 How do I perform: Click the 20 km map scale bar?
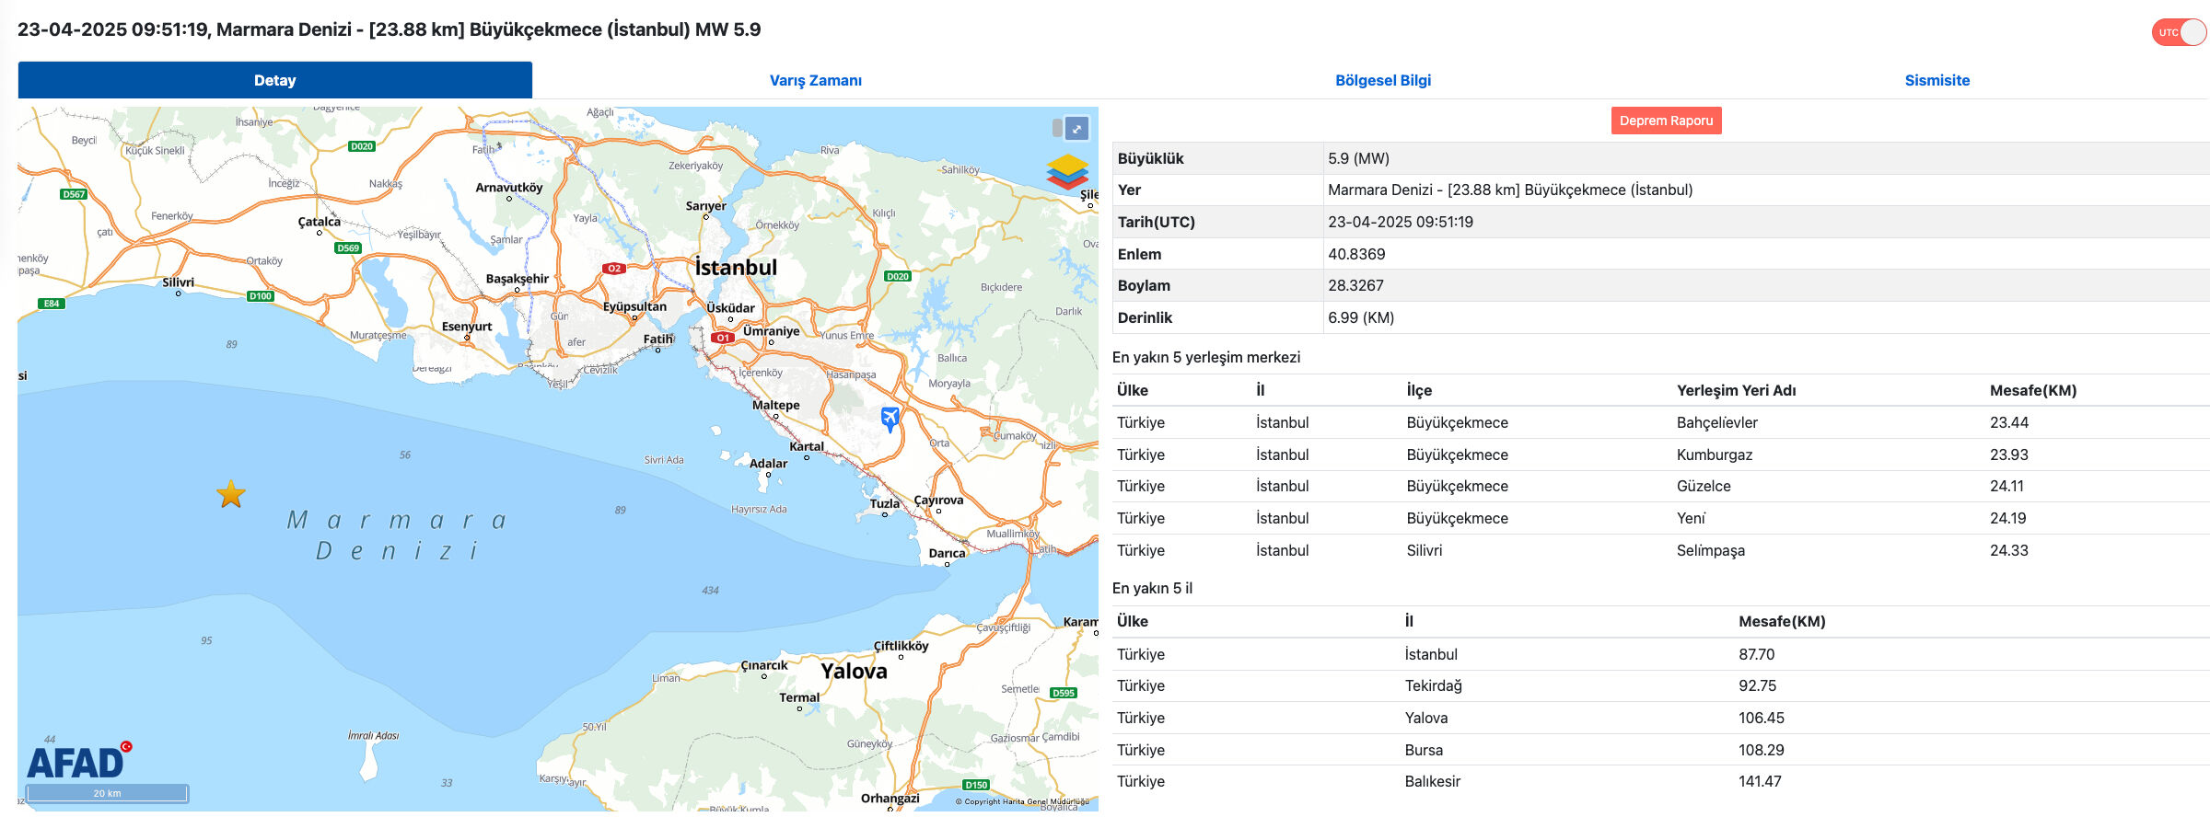tap(107, 793)
